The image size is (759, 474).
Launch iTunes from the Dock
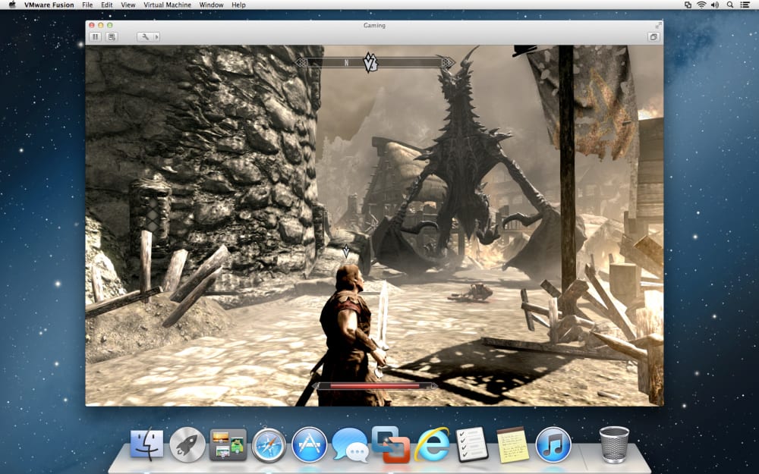[553, 444]
